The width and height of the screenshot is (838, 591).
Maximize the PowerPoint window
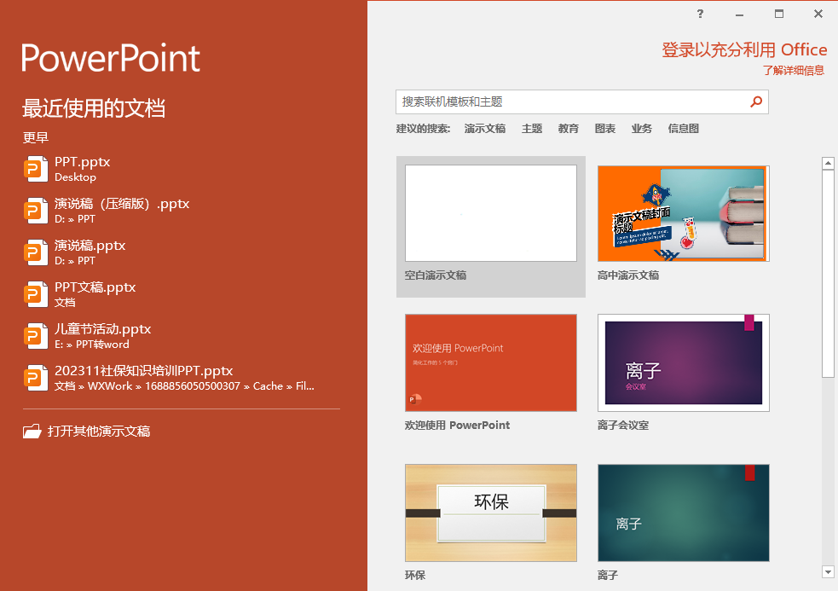(x=779, y=14)
